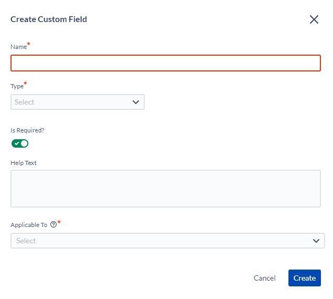The height and width of the screenshot is (299, 333).
Task: Open the Applicable To select dropdown
Action: pos(168,241)
